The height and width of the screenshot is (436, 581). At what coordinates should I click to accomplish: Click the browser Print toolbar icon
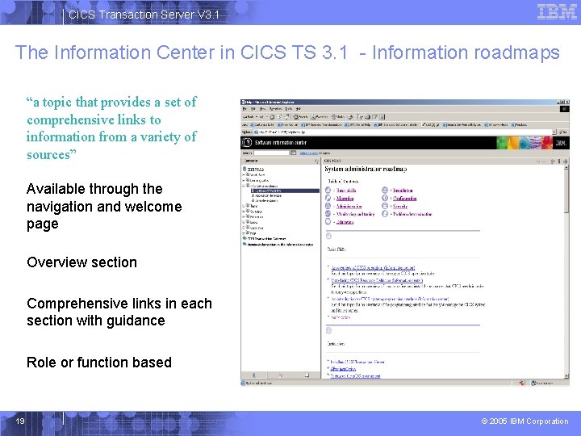point(367,117)
